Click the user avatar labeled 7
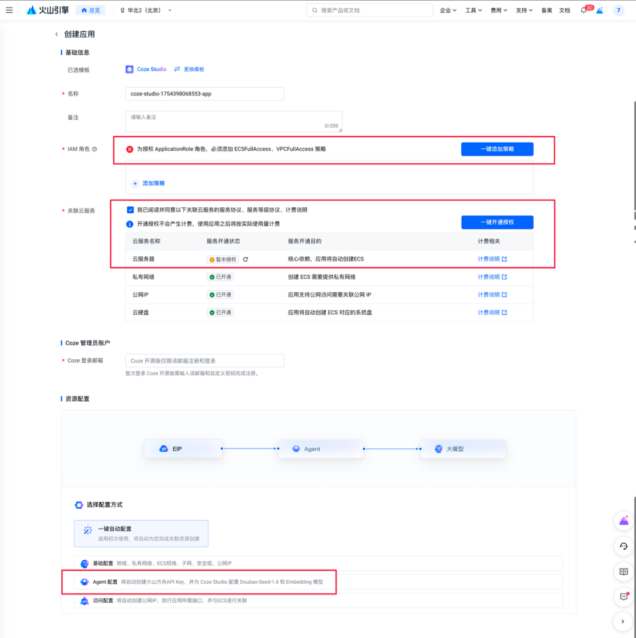 coord(618,10)
